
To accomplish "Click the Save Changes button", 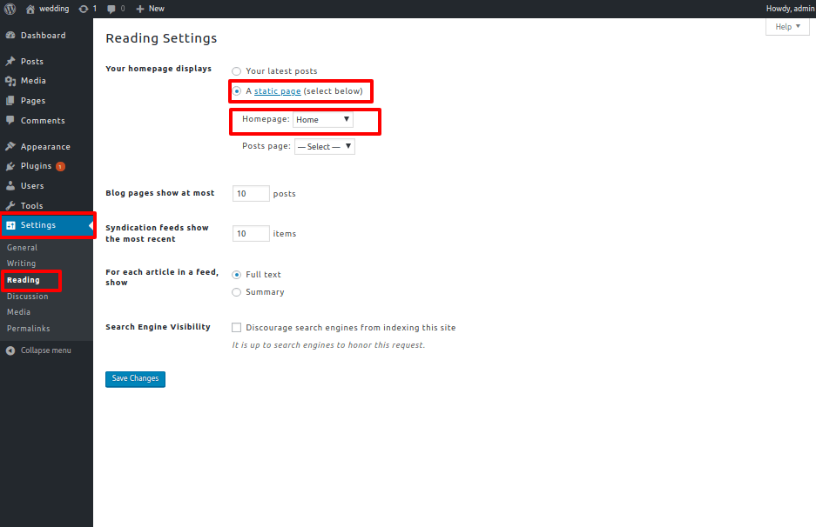I will tap(135, 379).
